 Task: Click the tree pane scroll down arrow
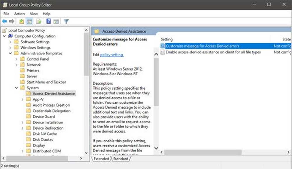click(x=86, y=153)
